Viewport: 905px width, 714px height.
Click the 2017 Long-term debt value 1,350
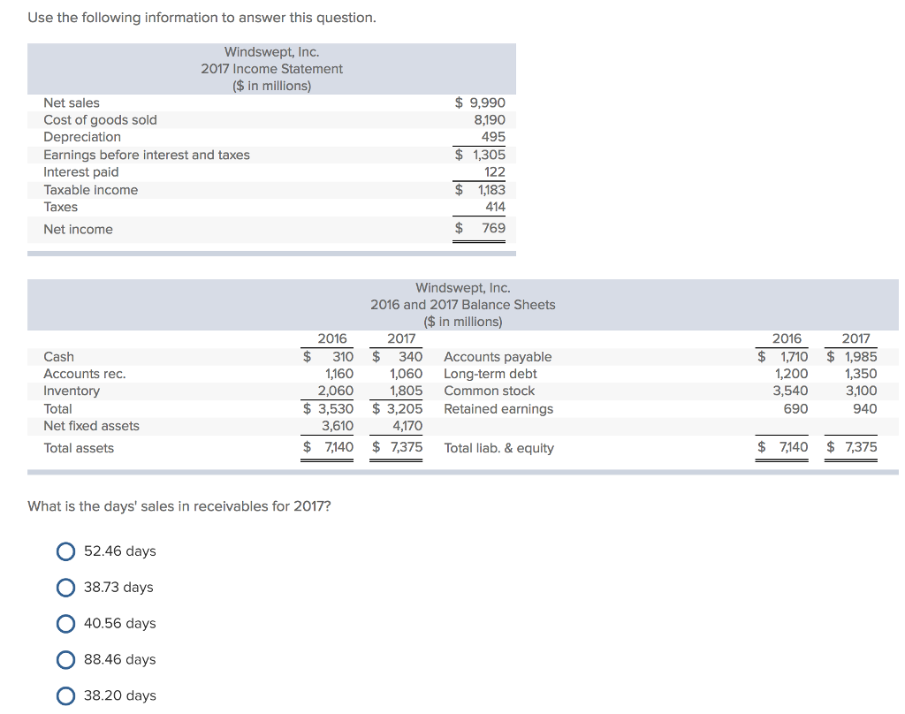point(861,374)
